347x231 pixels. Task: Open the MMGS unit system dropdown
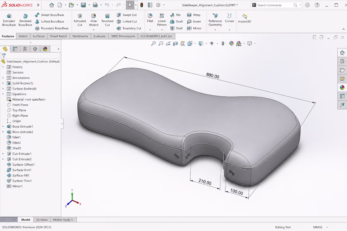(x=321, y=227)
